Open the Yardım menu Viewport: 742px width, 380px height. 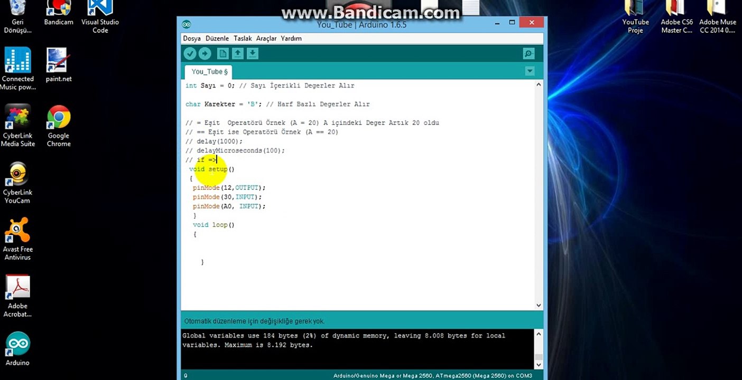291,39
